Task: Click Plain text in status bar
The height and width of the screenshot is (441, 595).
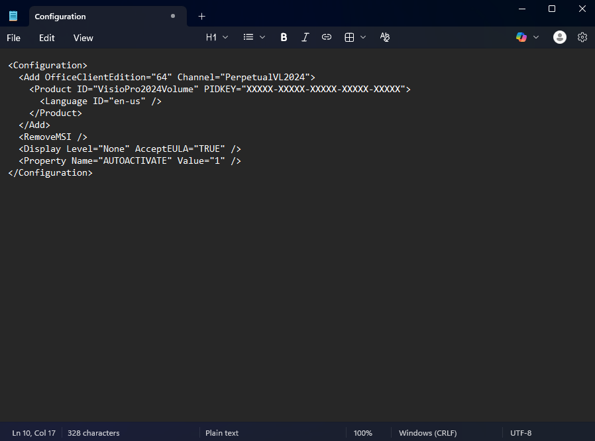Action: pyautogui.click(x=222, y=433)
